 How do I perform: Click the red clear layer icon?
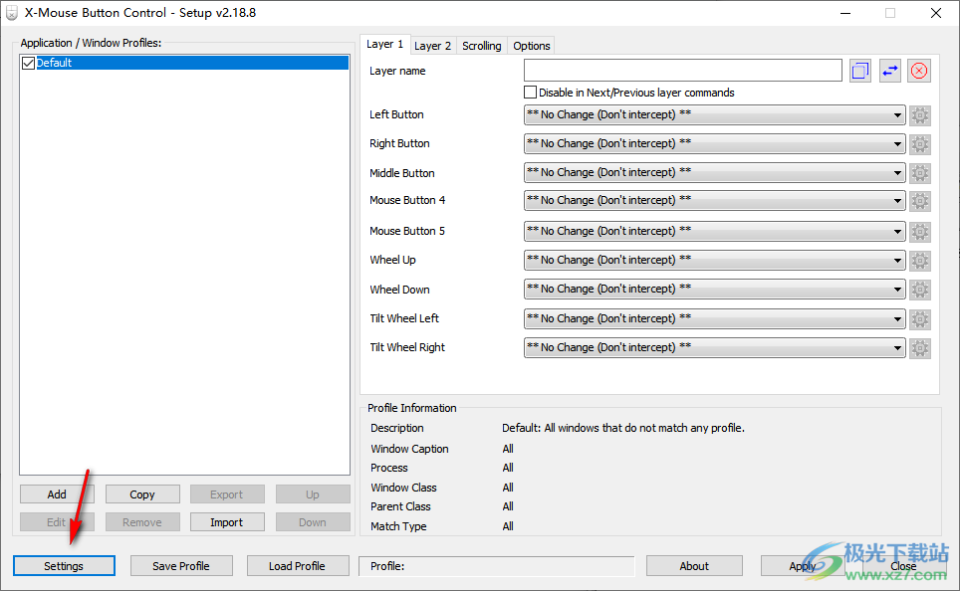[919, 71]
